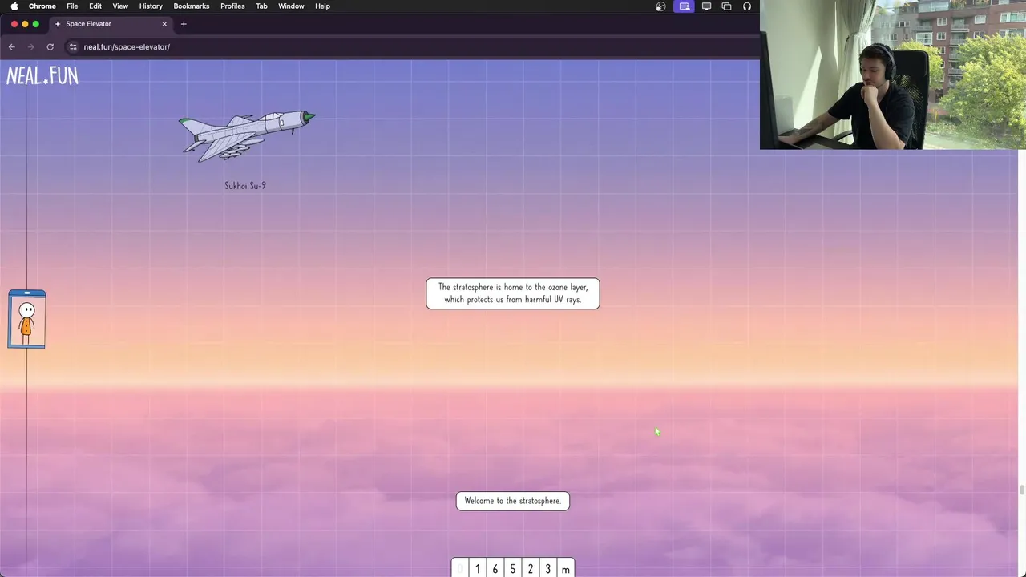Open a new browser tab
1026x577 pixels.
tap(184, 24)
